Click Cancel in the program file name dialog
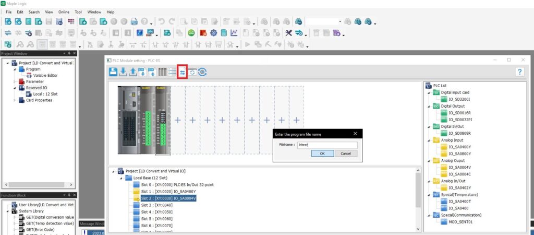 [x=346, y=154]
